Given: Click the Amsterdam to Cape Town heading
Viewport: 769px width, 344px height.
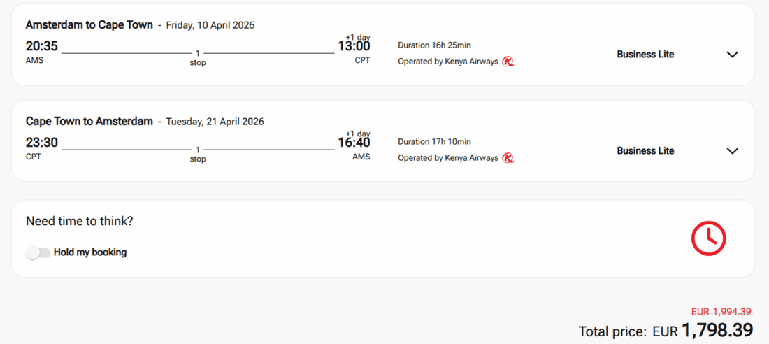Looking at the screenshot, I should (89, 24).
